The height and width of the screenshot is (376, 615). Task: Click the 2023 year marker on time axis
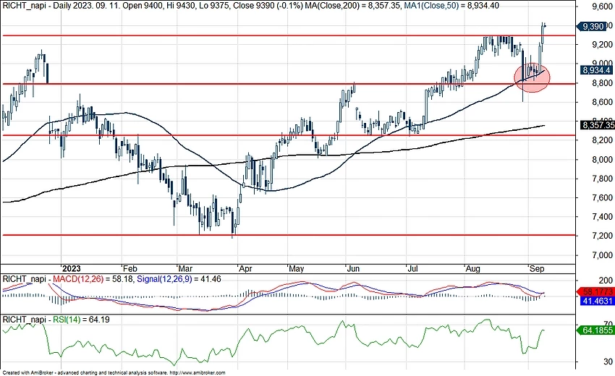[x=72, y=267]
